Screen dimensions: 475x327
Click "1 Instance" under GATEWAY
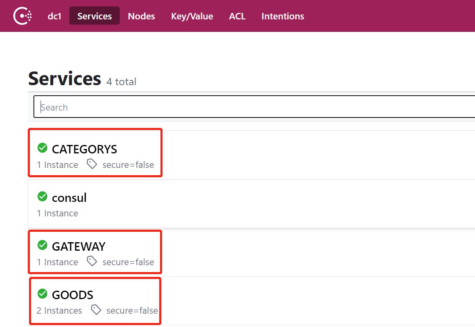coord(58,262)
